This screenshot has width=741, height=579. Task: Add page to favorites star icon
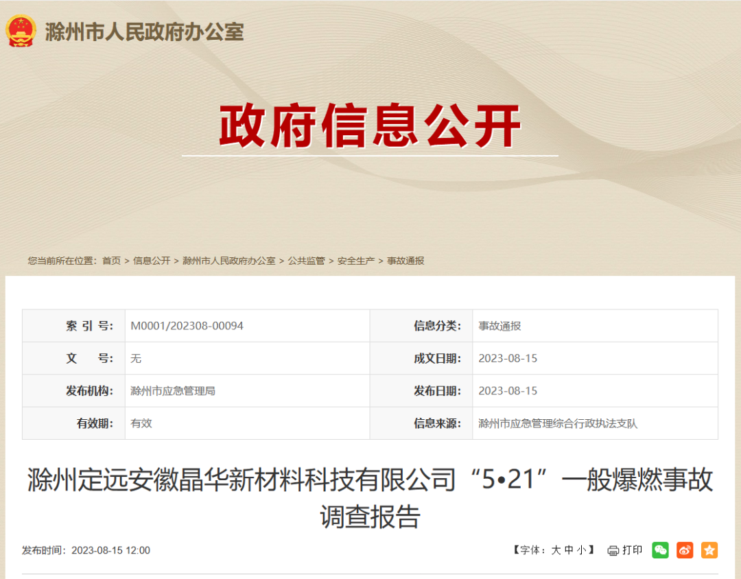click(x=709, y=550)
